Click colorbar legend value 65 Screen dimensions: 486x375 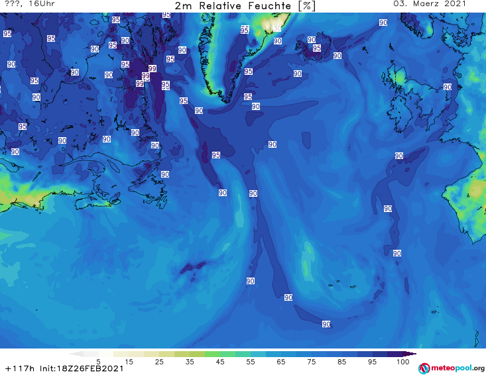pos(281,362)
